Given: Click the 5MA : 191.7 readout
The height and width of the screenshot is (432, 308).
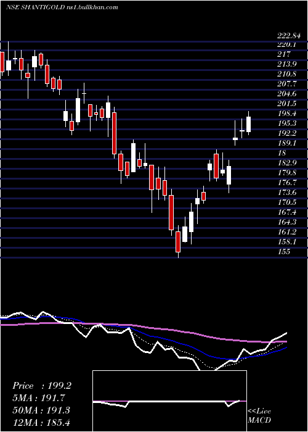Looking at the screenshot, I should (x=39, y=398).
